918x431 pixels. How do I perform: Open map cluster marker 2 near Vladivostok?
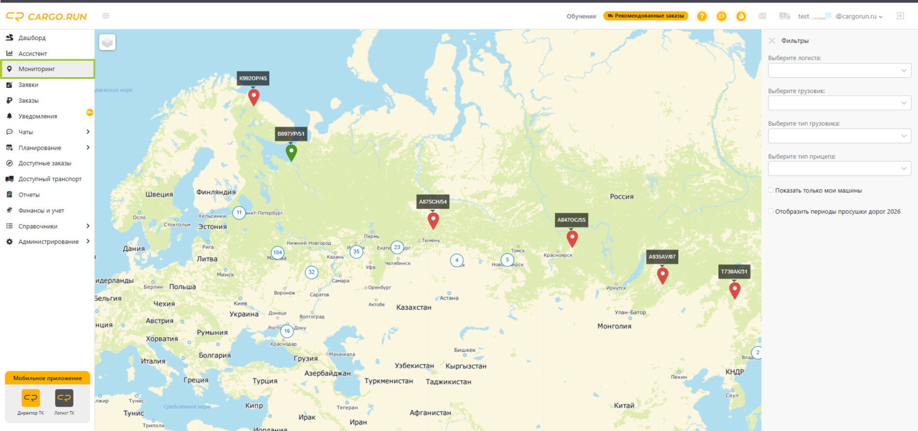pos(757,353)
